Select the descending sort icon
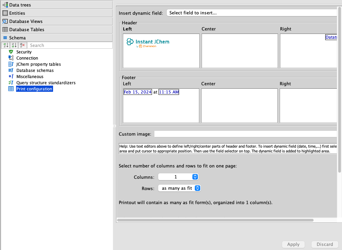 (x=14, y=45)
